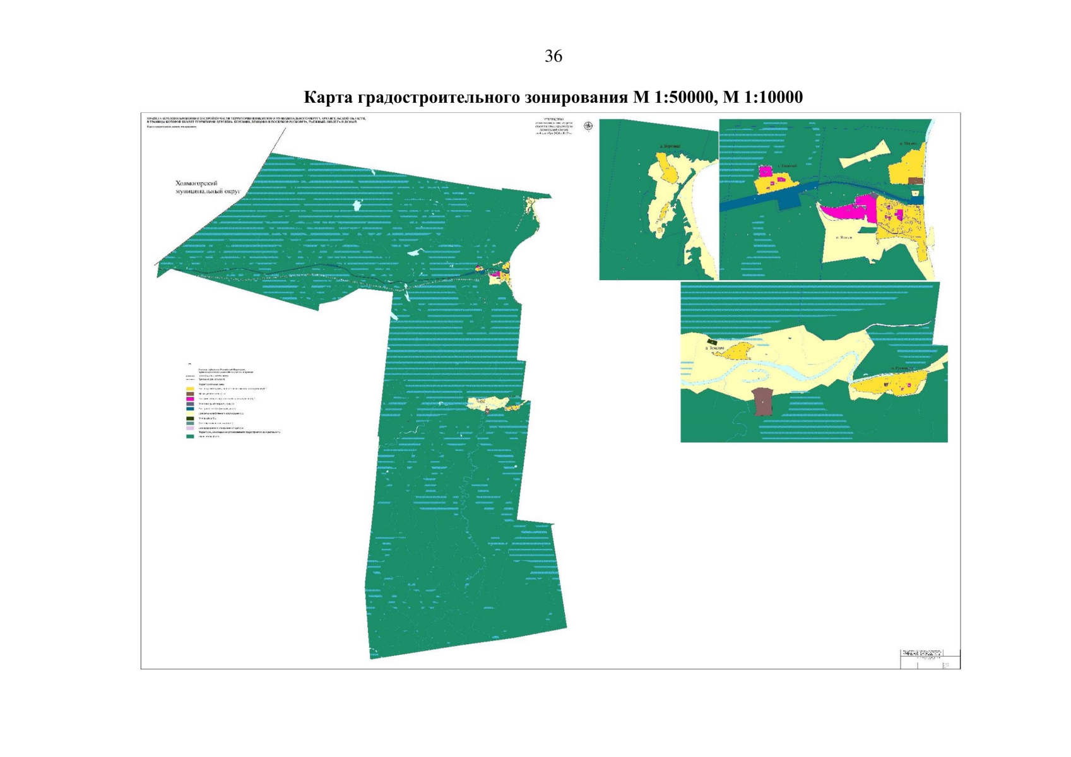
Task: Click the small white lake on main map
Action: click(x=357, y=206)
